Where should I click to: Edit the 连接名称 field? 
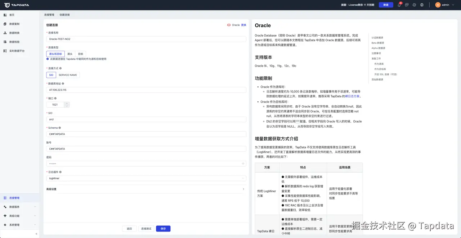coord(146,39)
